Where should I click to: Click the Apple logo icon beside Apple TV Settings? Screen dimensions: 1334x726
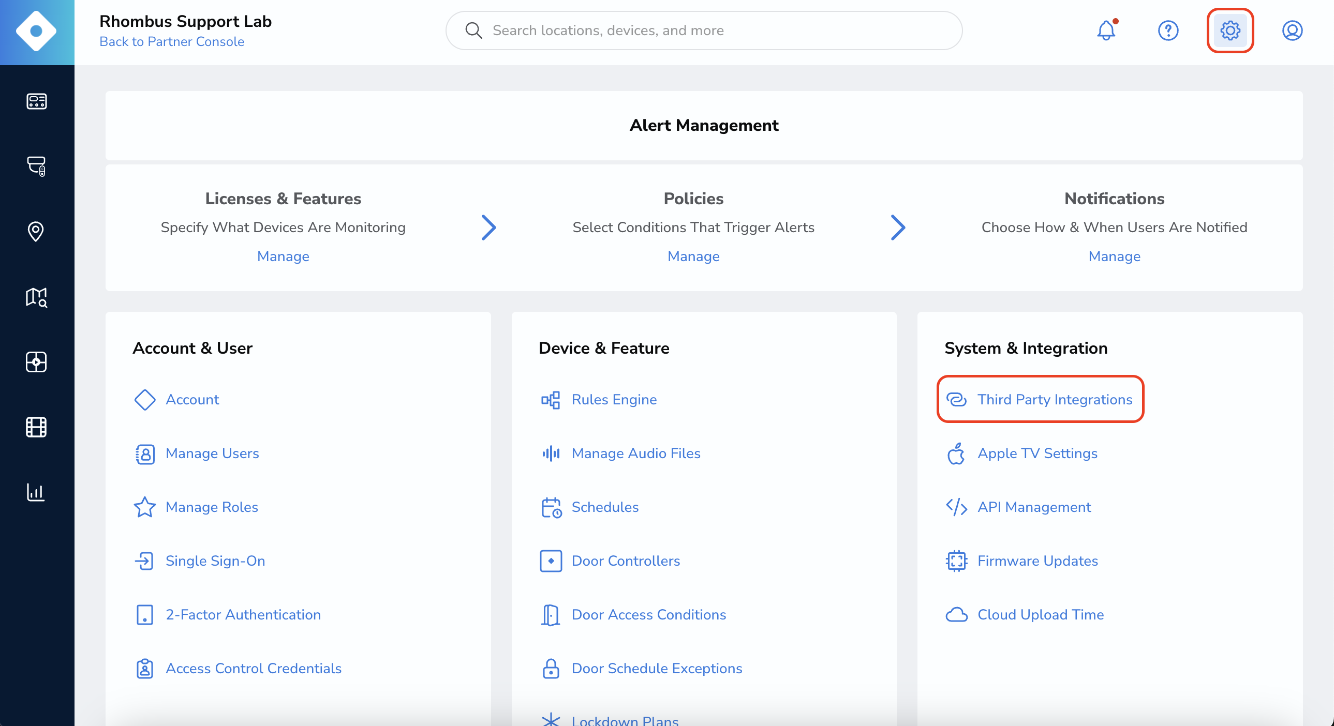pos(956,454)
